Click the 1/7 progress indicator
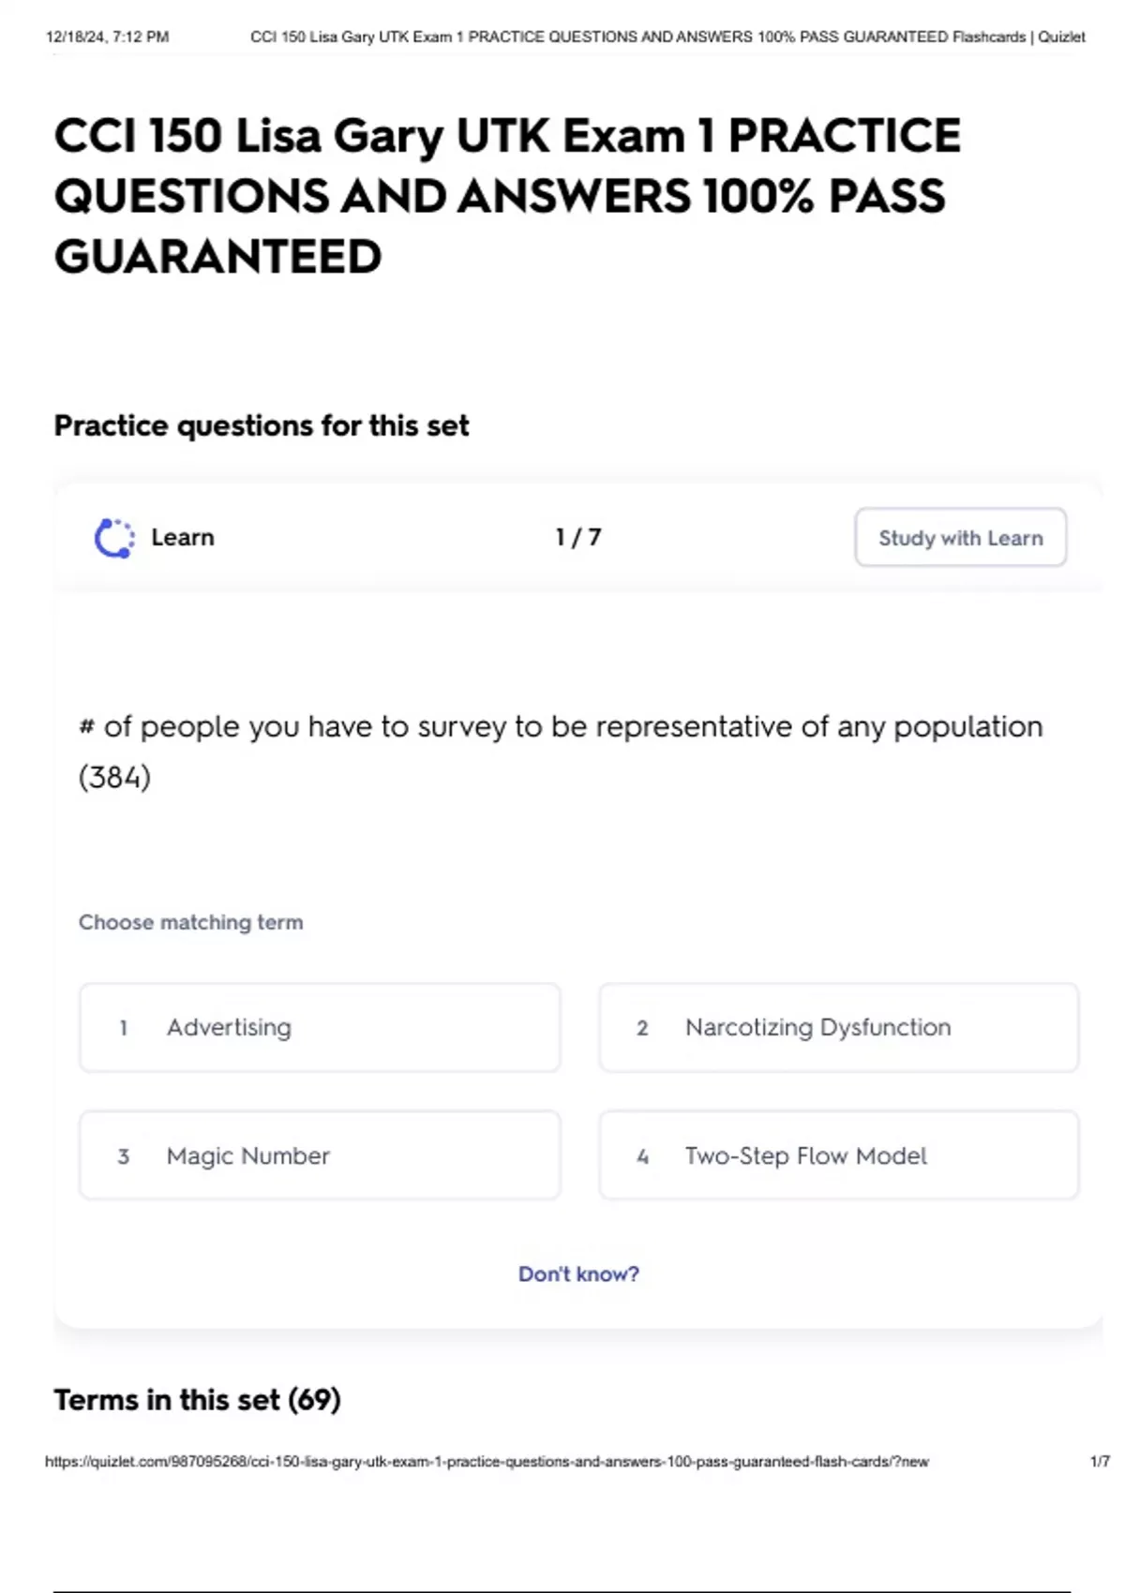 point(577,537)
